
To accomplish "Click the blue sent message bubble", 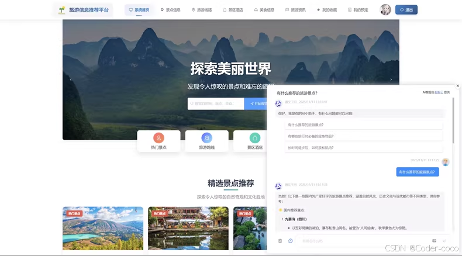I will [x=418, y=172].
